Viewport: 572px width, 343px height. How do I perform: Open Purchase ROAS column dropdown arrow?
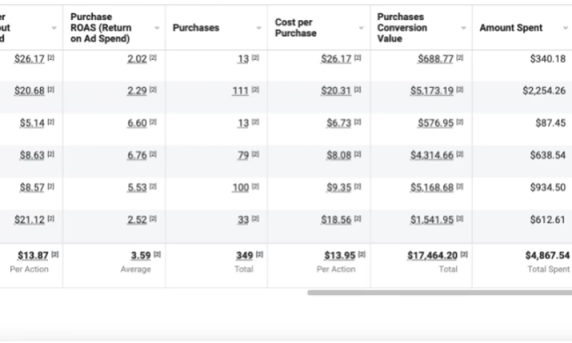[x=157, y=29]
